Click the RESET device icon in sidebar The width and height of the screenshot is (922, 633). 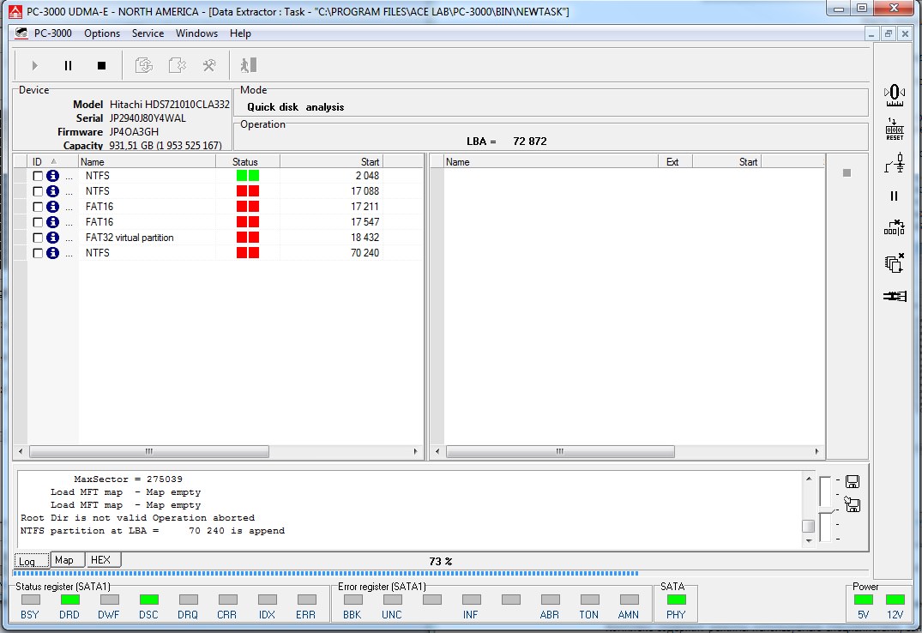(x=895, y=129)
